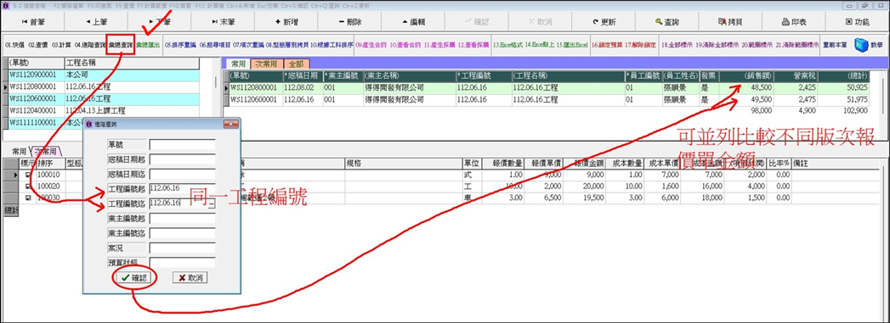Click the (銷售額) column header
The width and height of the screenshot is (890, 323).
pyautogui.click(x=745, y=75)
